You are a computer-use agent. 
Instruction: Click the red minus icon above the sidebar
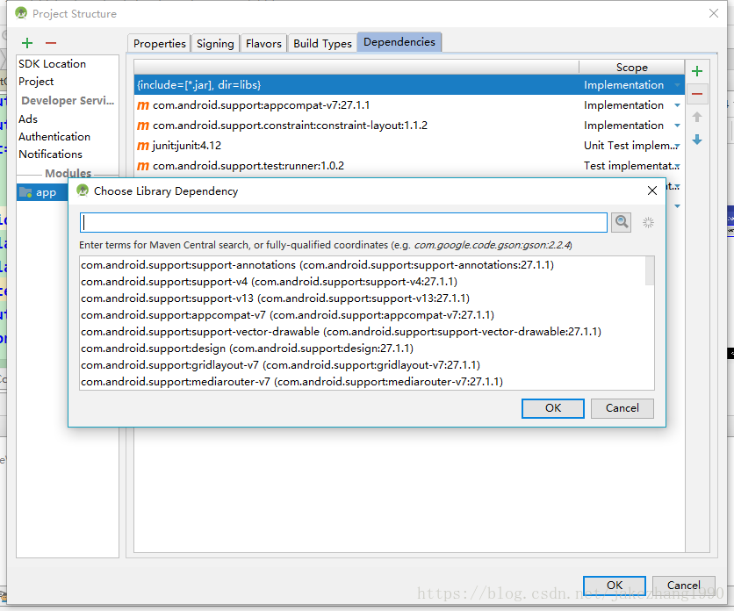pos(51,43)
